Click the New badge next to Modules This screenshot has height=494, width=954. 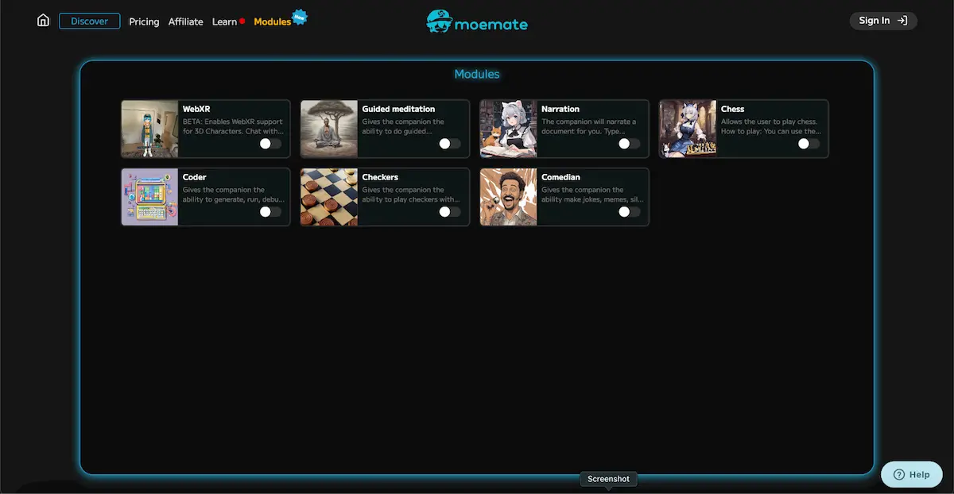[300, 16]
